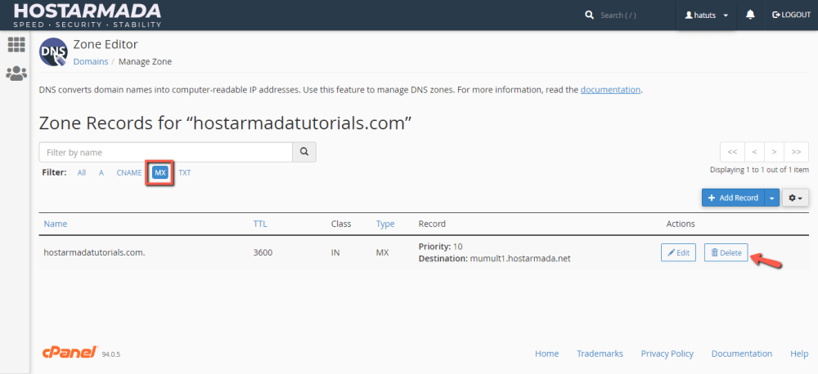Open the Home footer link
Screen dimensions: 818x374
[546, 354]
